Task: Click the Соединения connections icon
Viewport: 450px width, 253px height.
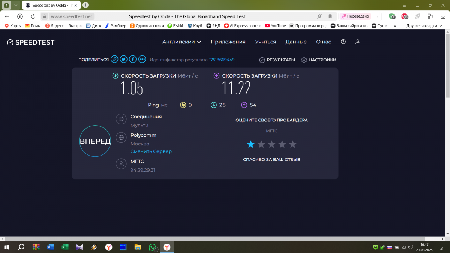Action: pos(121,119)
